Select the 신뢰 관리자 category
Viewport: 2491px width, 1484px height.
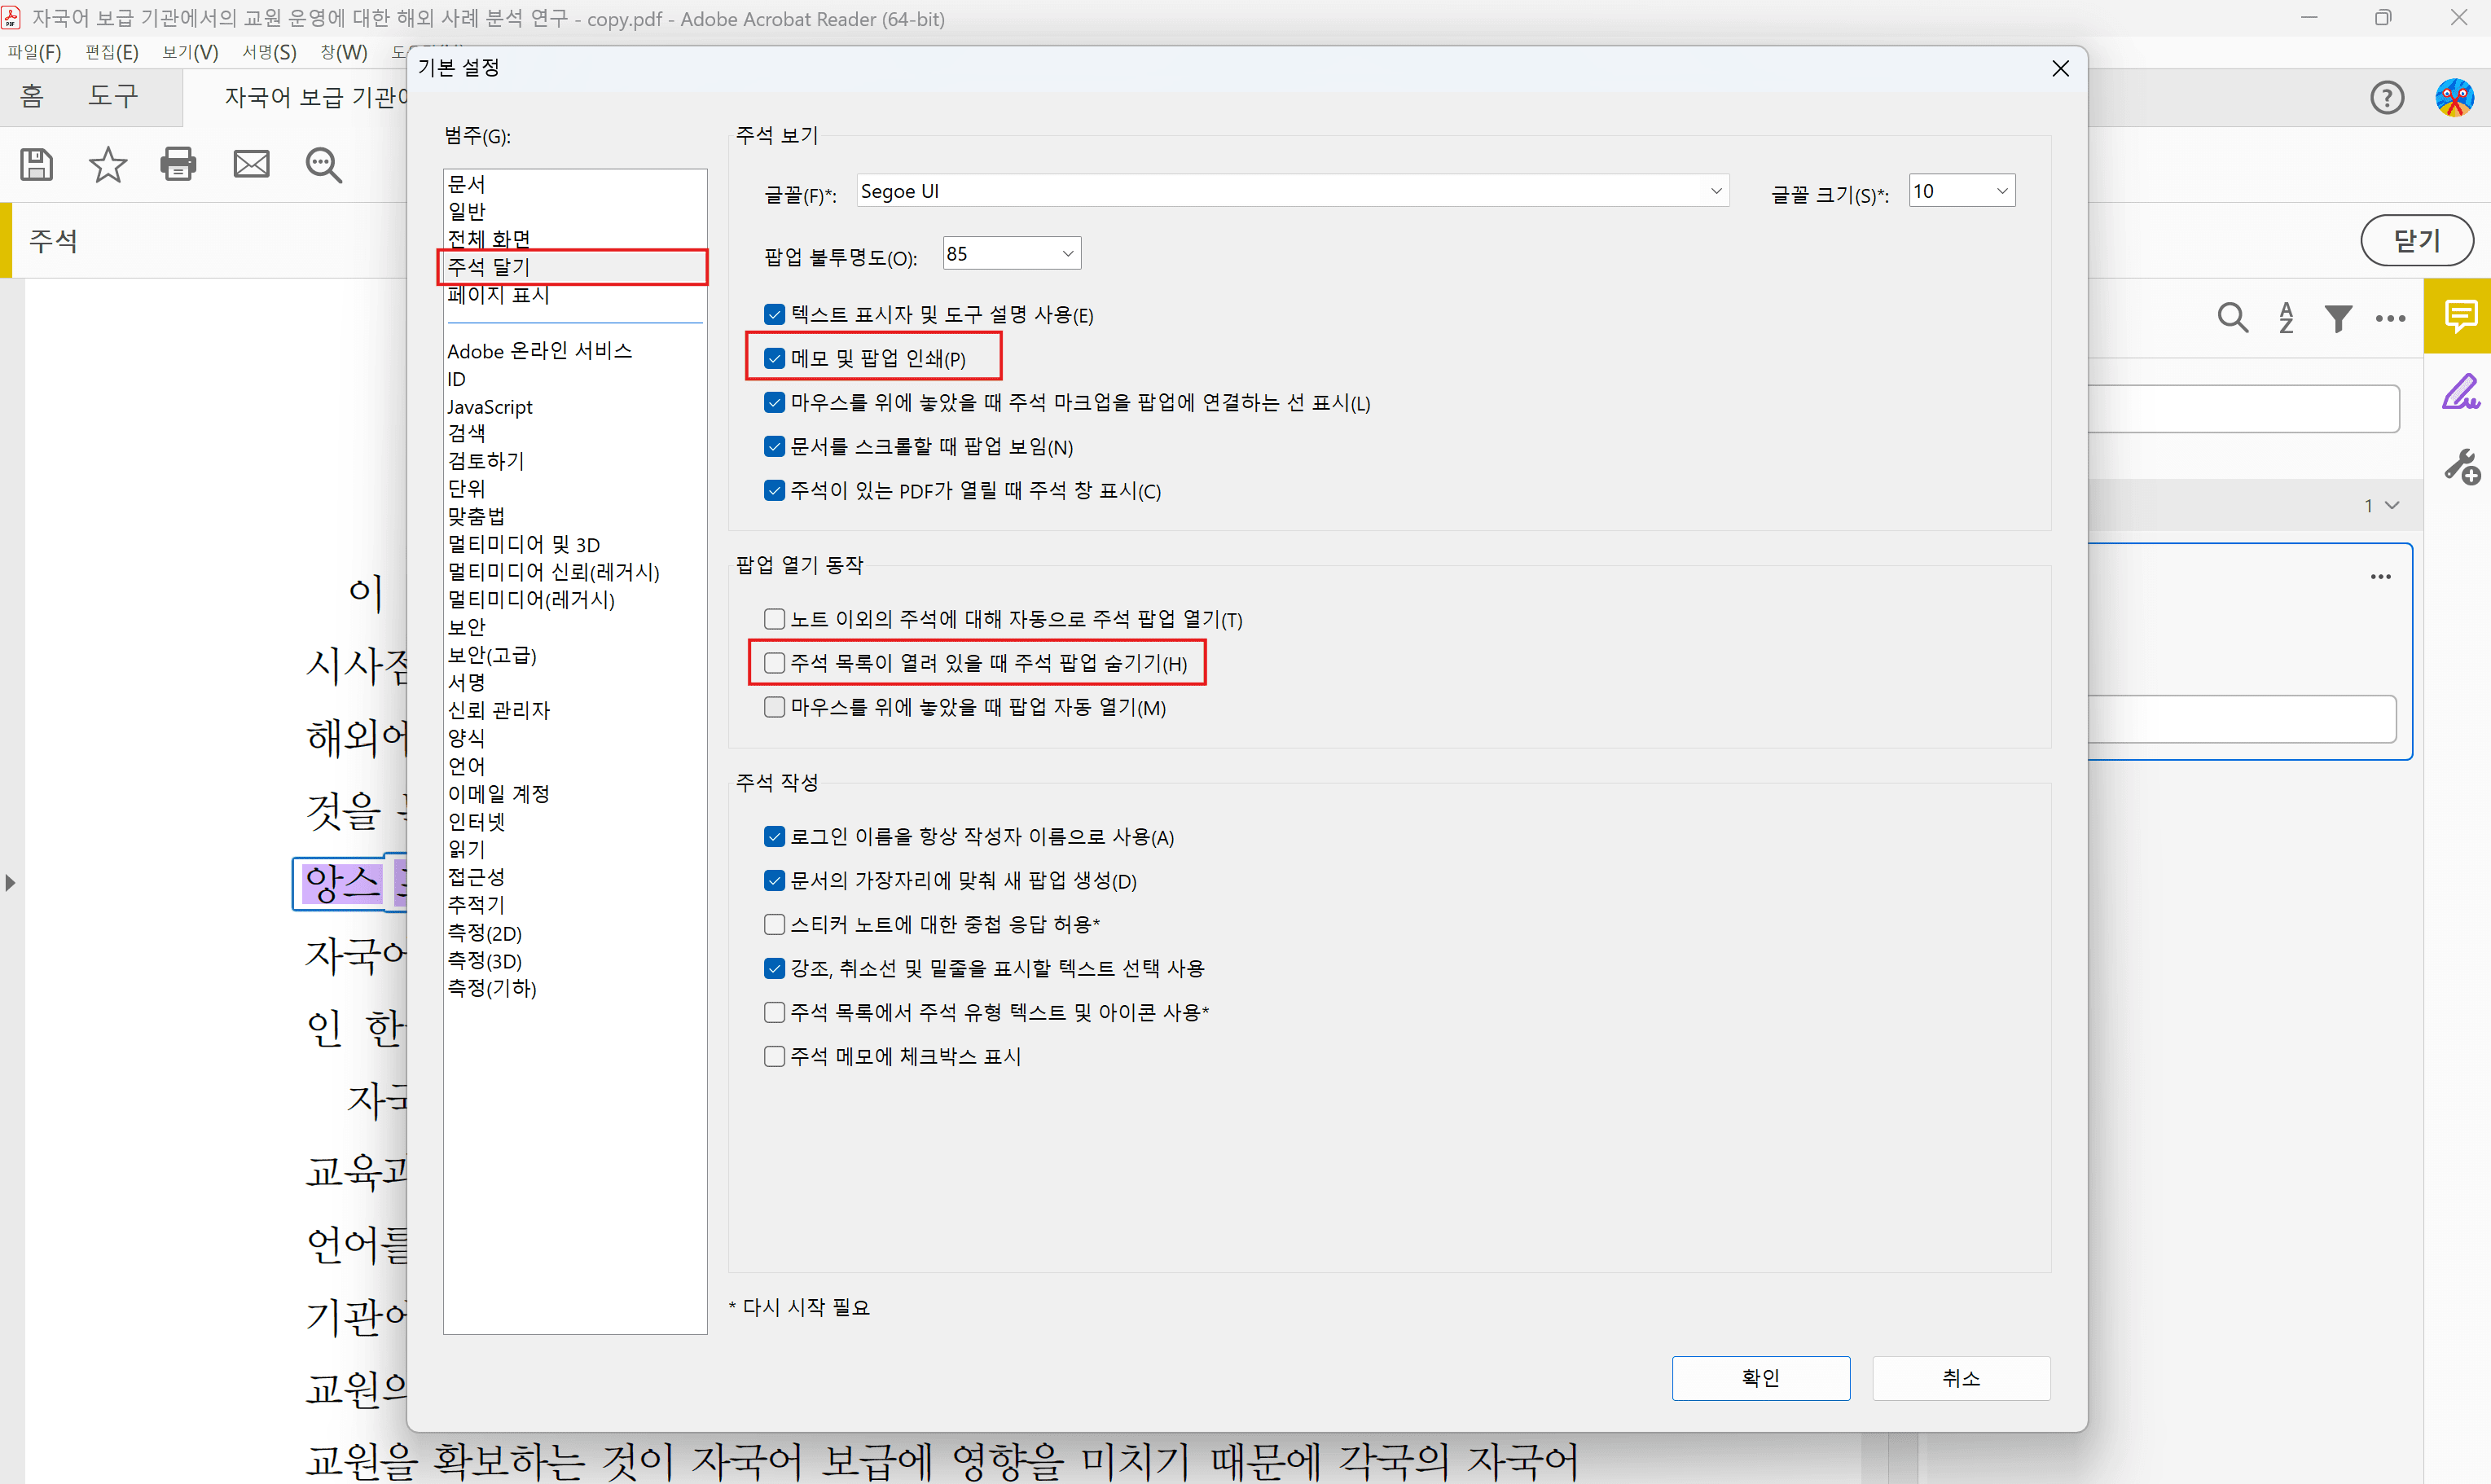pyautogui.click(x=498, y=710)
